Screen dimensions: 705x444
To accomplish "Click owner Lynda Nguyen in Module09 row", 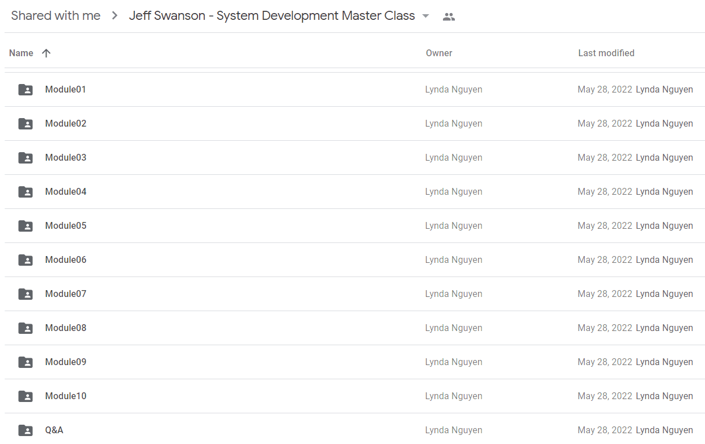I will pyautogui.click(x=454, y=362).
